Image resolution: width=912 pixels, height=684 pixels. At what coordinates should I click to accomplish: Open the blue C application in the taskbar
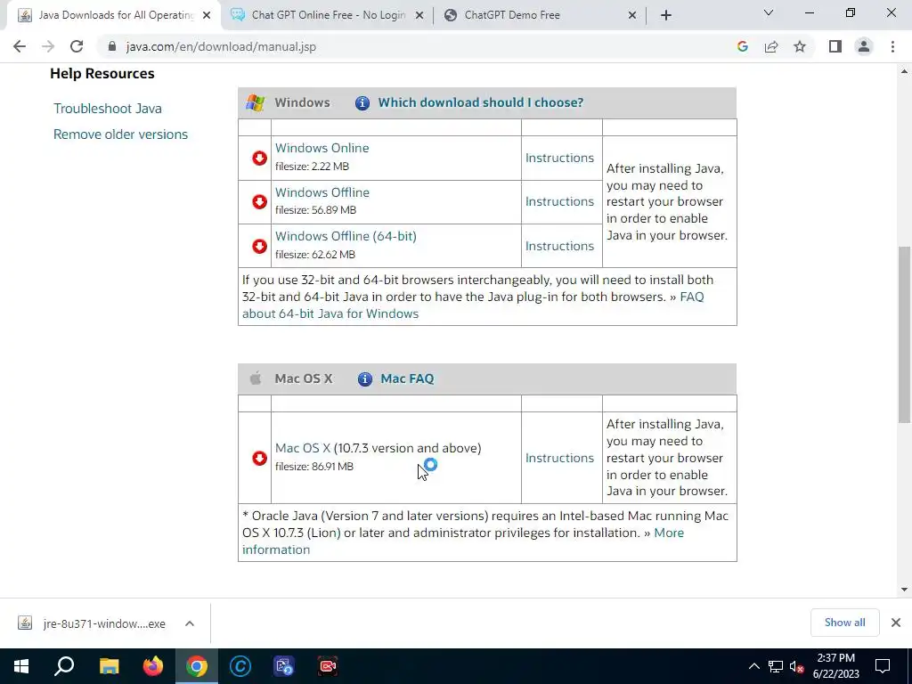click(240, 666)
